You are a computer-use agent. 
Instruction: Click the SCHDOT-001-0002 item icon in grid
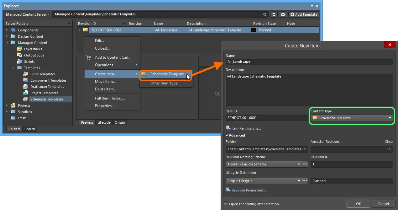(x=86, y=30)
